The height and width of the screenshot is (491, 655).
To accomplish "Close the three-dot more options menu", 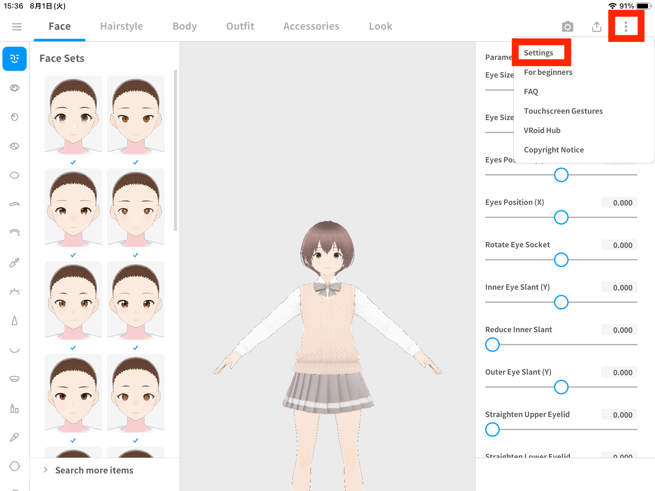I will coord(626,27).
